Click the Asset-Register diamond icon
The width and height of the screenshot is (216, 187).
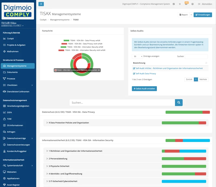4,185
